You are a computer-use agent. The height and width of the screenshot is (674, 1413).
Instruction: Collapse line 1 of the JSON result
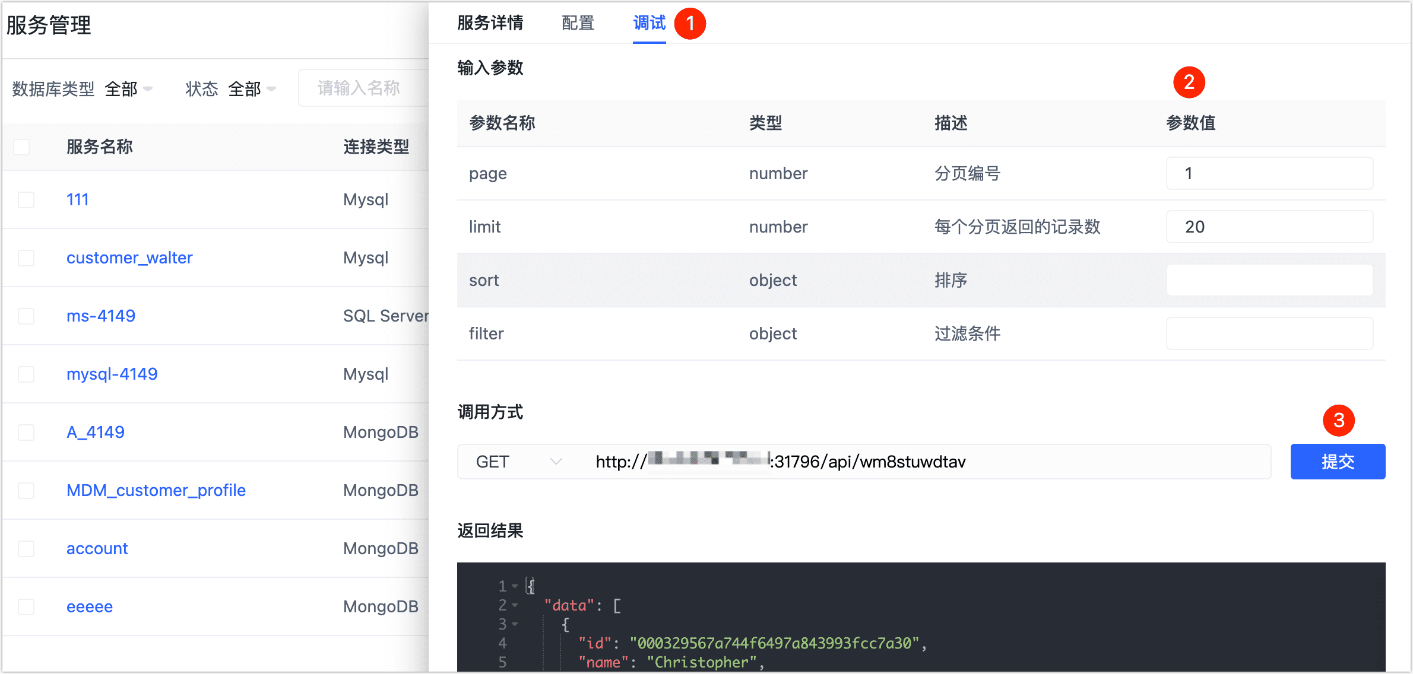pos(514,586)
